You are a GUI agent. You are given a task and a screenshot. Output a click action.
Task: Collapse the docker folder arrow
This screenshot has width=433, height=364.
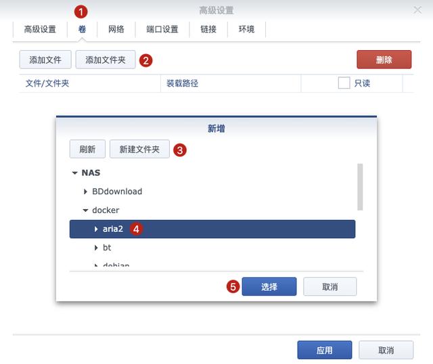click(x=85, y=210)
